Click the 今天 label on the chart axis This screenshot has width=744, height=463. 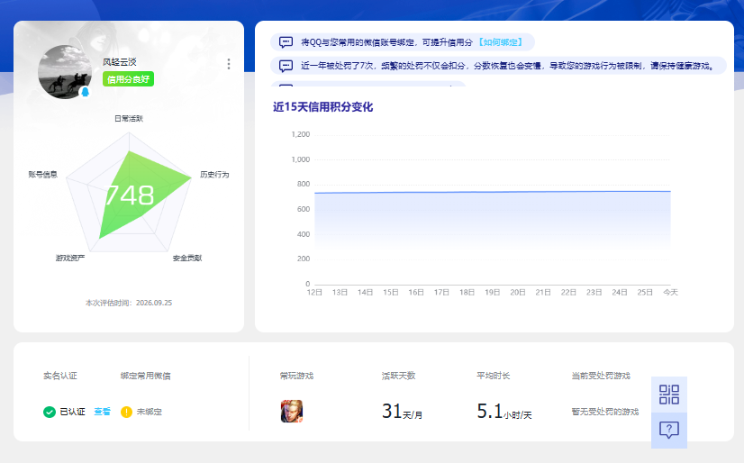pyautogui.click(x=670, y=292)
